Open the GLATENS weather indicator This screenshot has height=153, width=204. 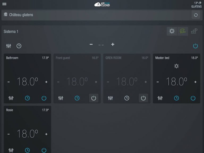click(197, 5)
